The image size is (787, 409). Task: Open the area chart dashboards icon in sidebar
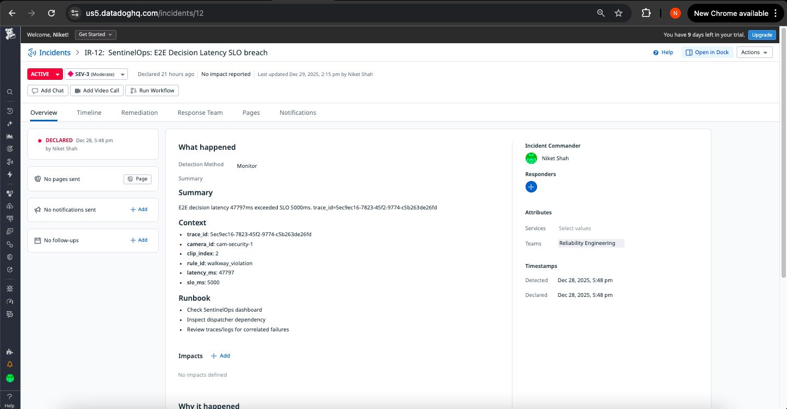[10, 136]
